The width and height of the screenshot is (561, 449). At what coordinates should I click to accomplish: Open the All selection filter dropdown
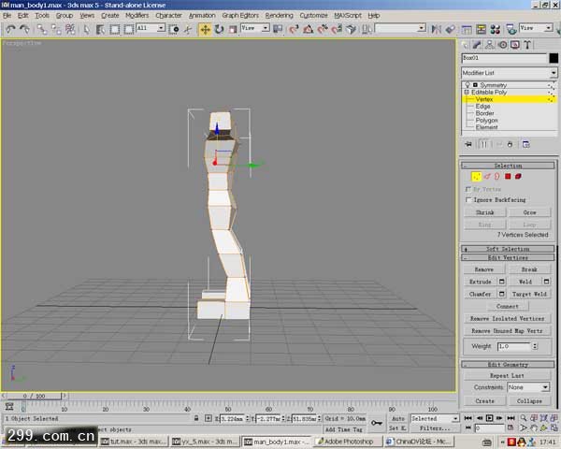coord(151,28)
